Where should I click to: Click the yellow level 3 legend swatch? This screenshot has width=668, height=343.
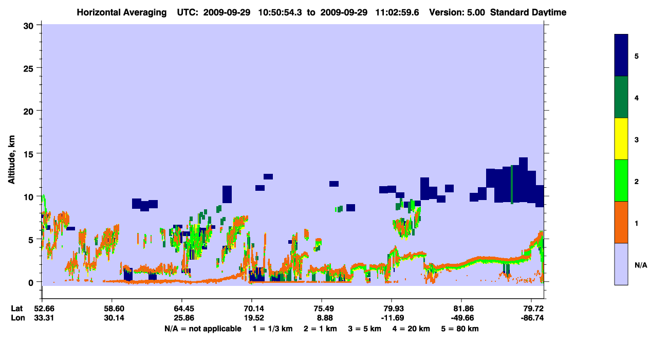click(x=621, y=139)
